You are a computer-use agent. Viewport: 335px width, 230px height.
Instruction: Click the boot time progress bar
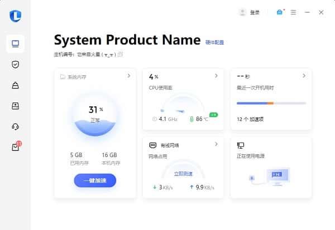(271, 103)
